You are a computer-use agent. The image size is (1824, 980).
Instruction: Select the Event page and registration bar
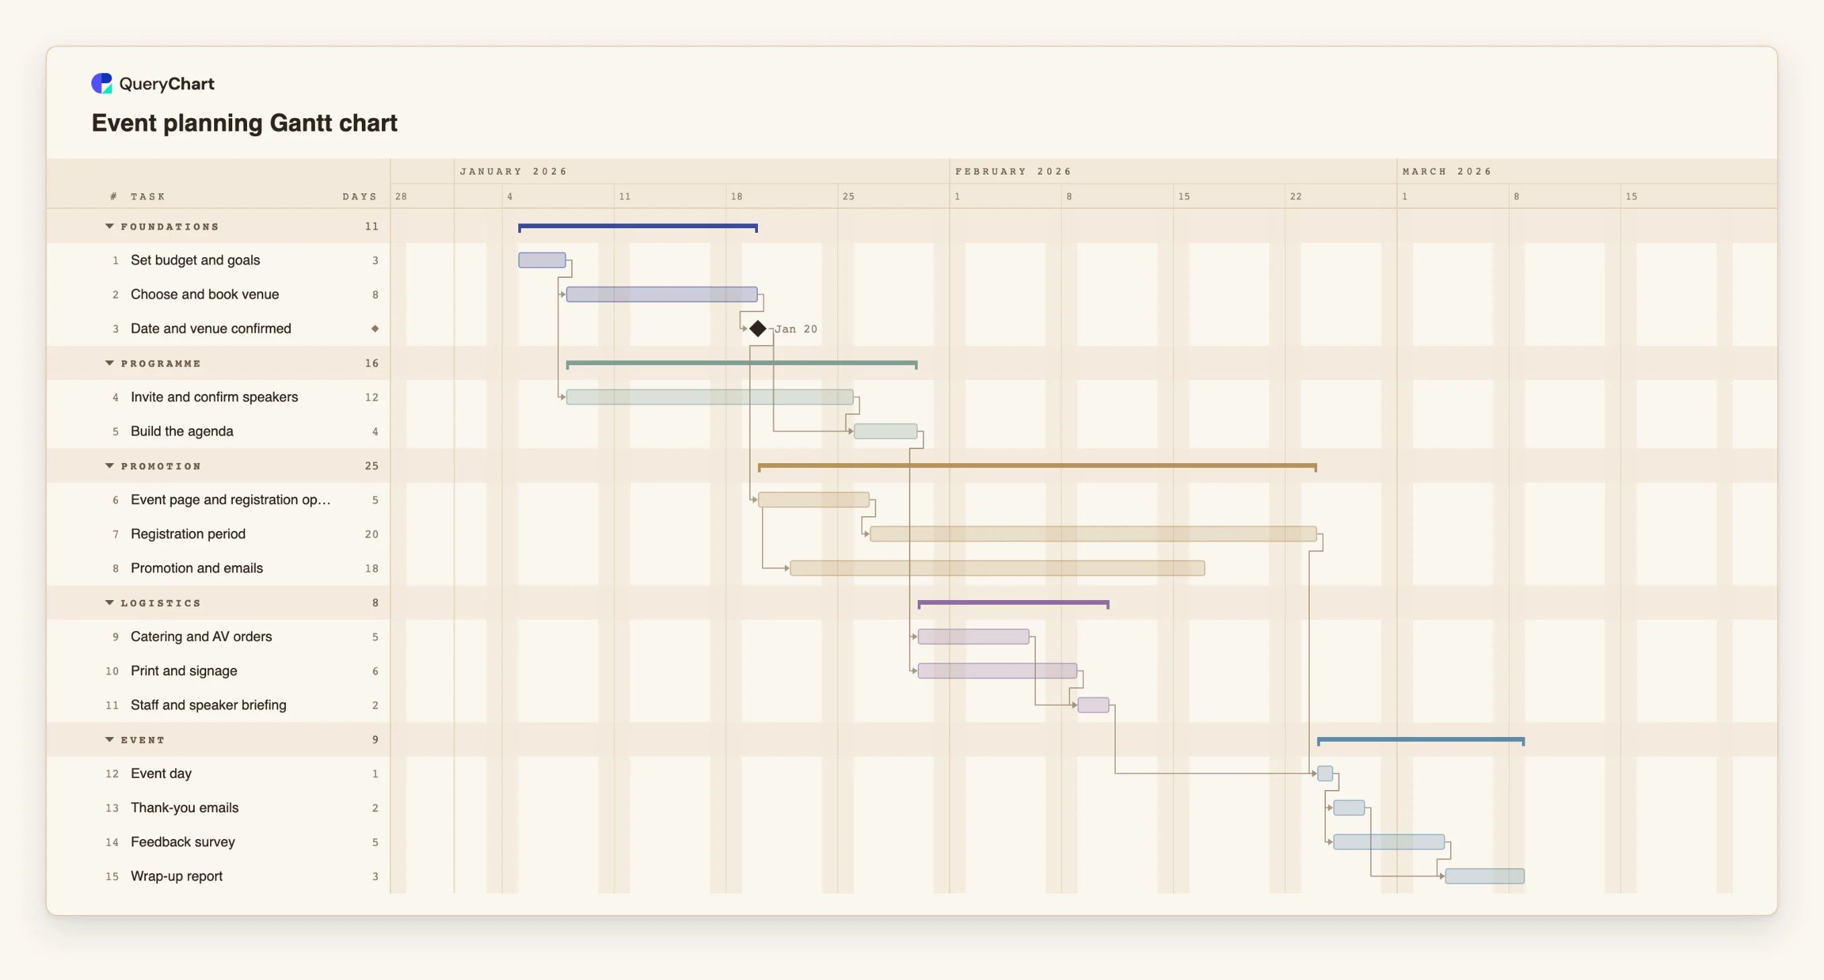pyautogui.click(x=814, y=500)
